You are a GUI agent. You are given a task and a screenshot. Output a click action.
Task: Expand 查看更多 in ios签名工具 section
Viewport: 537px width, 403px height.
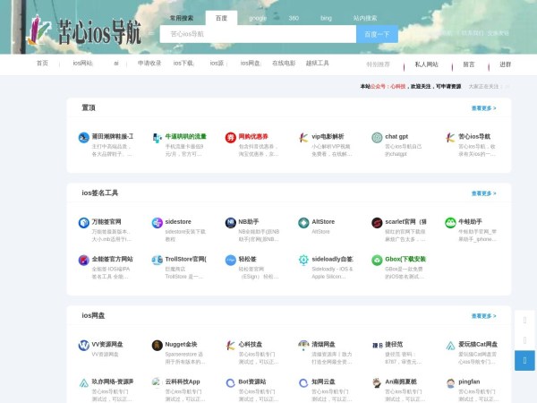click(x=483, y=193)
